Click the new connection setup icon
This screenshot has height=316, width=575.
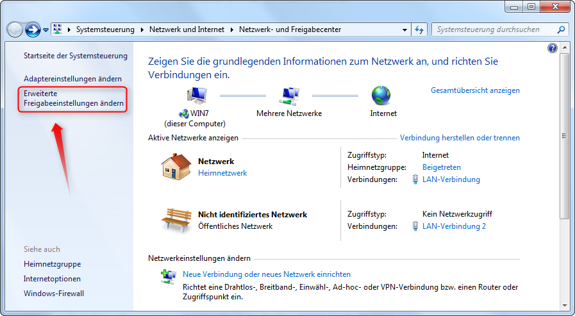point(169,277)
